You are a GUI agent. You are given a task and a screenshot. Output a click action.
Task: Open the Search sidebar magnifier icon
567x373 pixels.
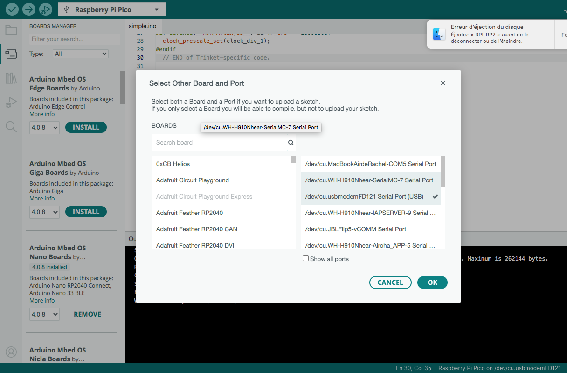[11, 126]
